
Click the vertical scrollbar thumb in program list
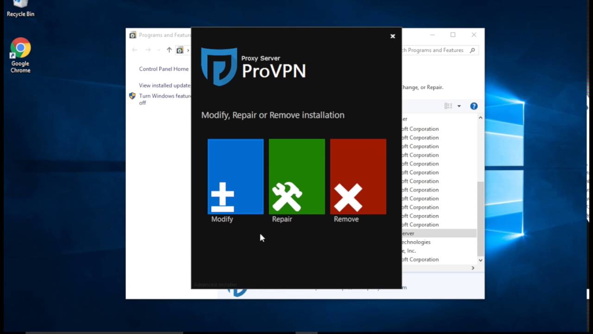[480, 218]
